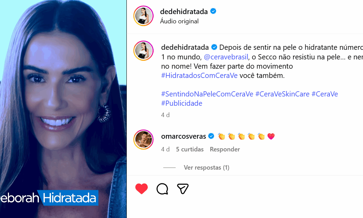Open hashtag #Publicidade
363x218 pixels.
click(182, 103)
